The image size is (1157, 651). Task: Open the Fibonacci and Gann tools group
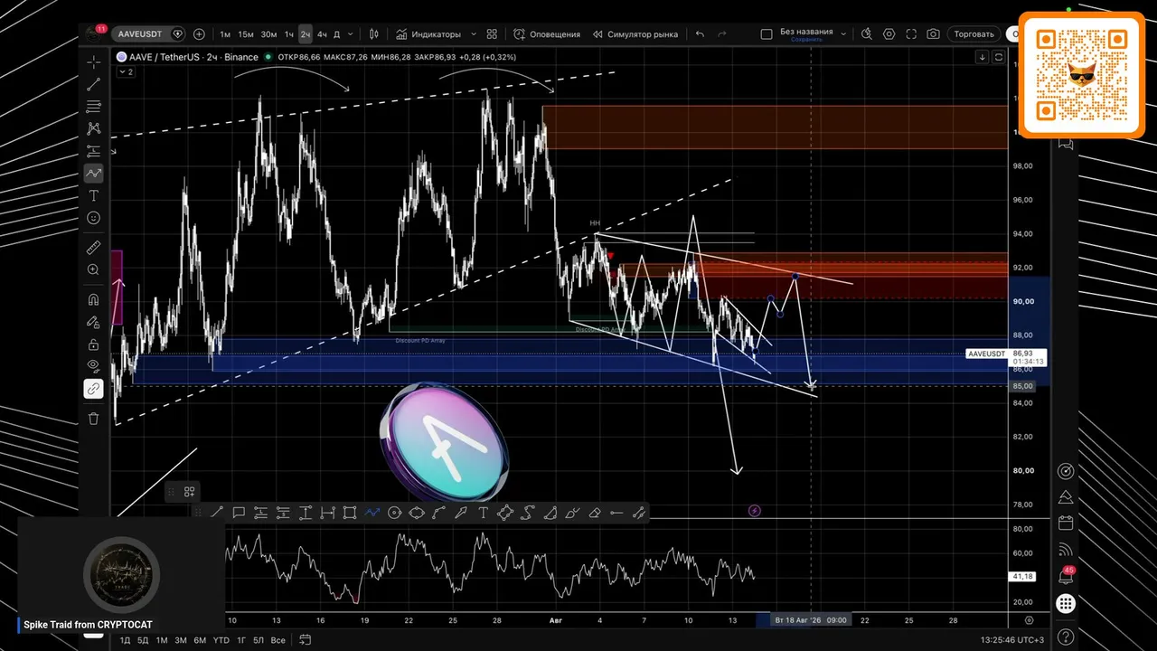pyautogui.click(x=94, y=107)
